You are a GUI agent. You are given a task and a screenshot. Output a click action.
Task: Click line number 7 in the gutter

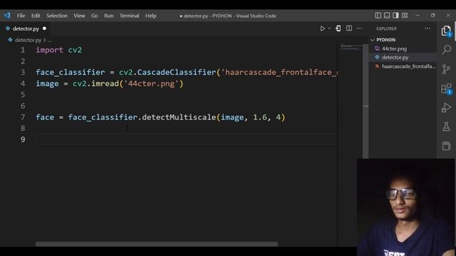click(x=23, y=117)
